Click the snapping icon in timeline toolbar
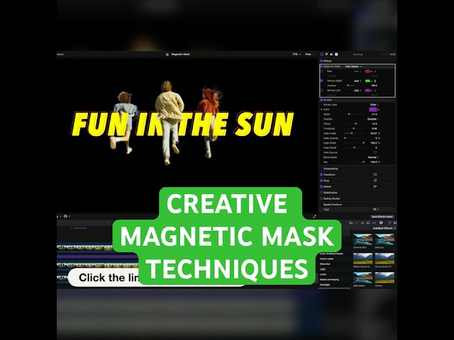Viewport: 454px width, 340px height. click(374, 223)
